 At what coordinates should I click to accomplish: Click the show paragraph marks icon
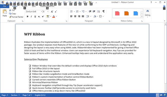[104, 11]
